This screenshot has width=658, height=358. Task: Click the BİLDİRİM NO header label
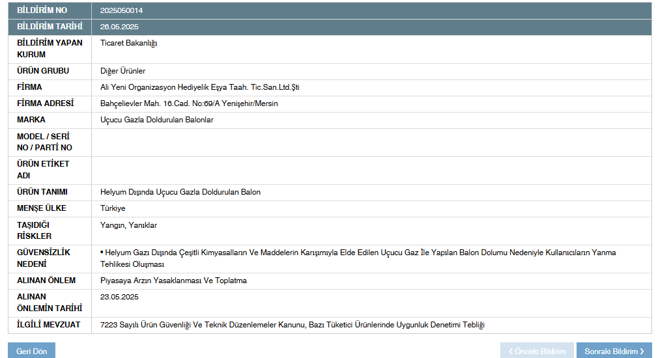[42, 10]
